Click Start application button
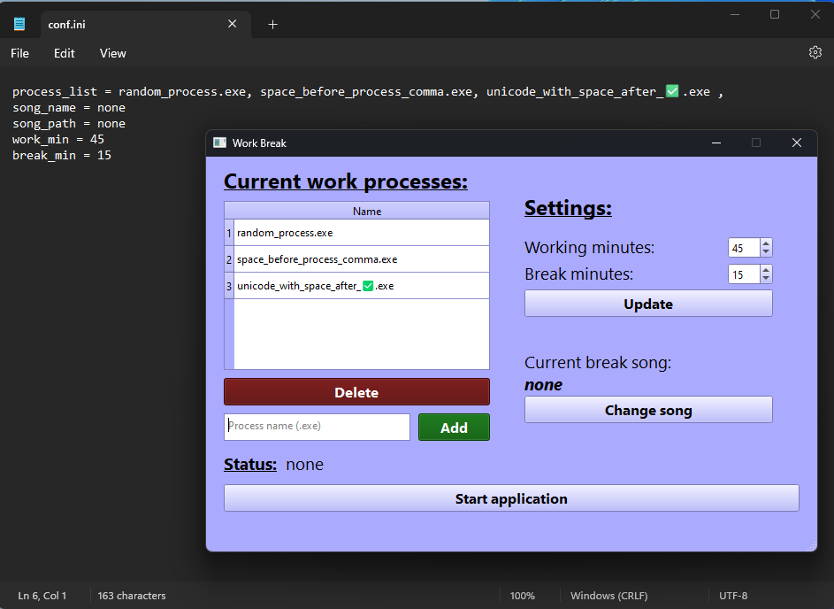Viewport: 834px width, 609px height. 511,498
